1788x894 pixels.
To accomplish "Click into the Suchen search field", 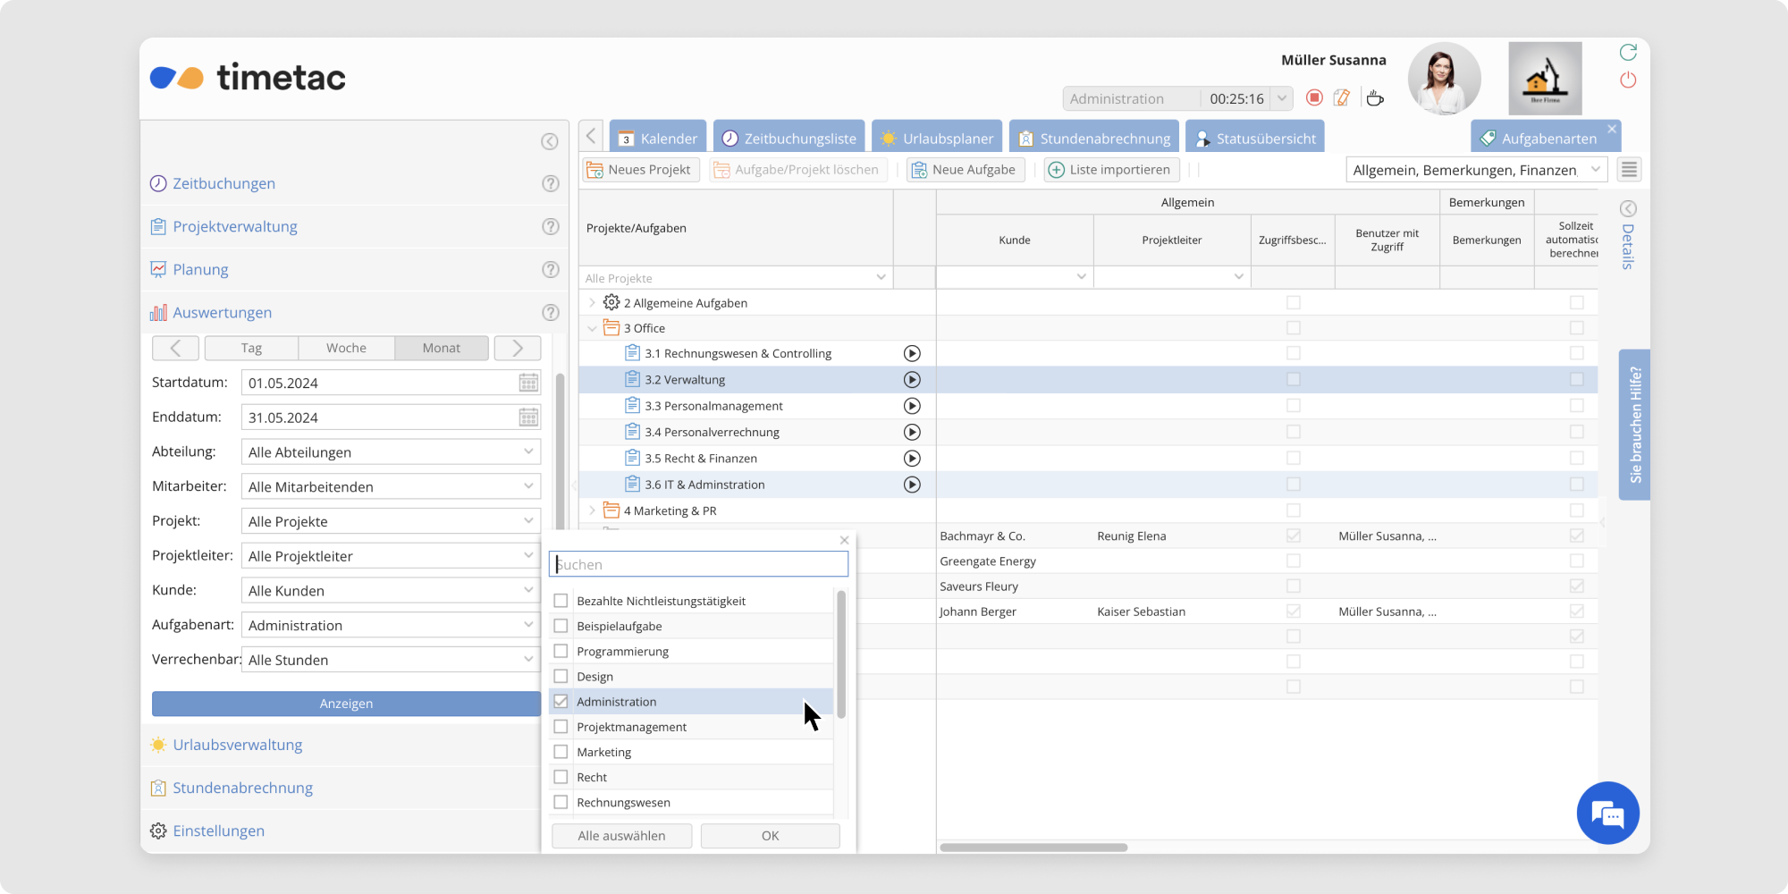I will point(698,564).
